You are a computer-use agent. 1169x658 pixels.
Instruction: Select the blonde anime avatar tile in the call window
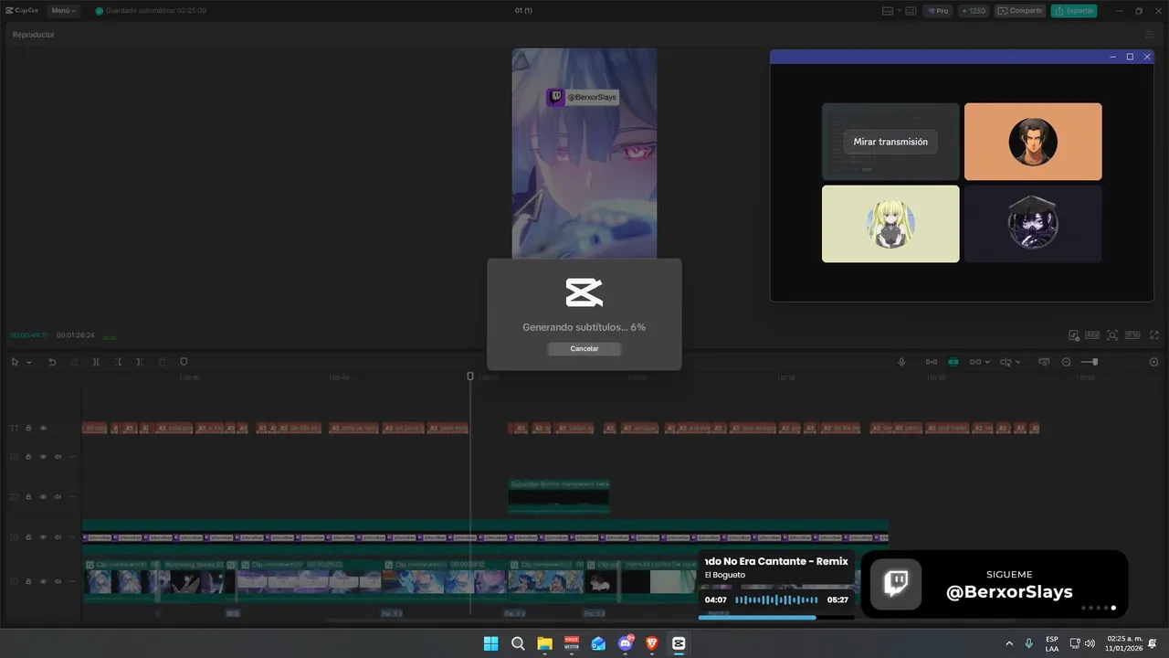[890, 224]
